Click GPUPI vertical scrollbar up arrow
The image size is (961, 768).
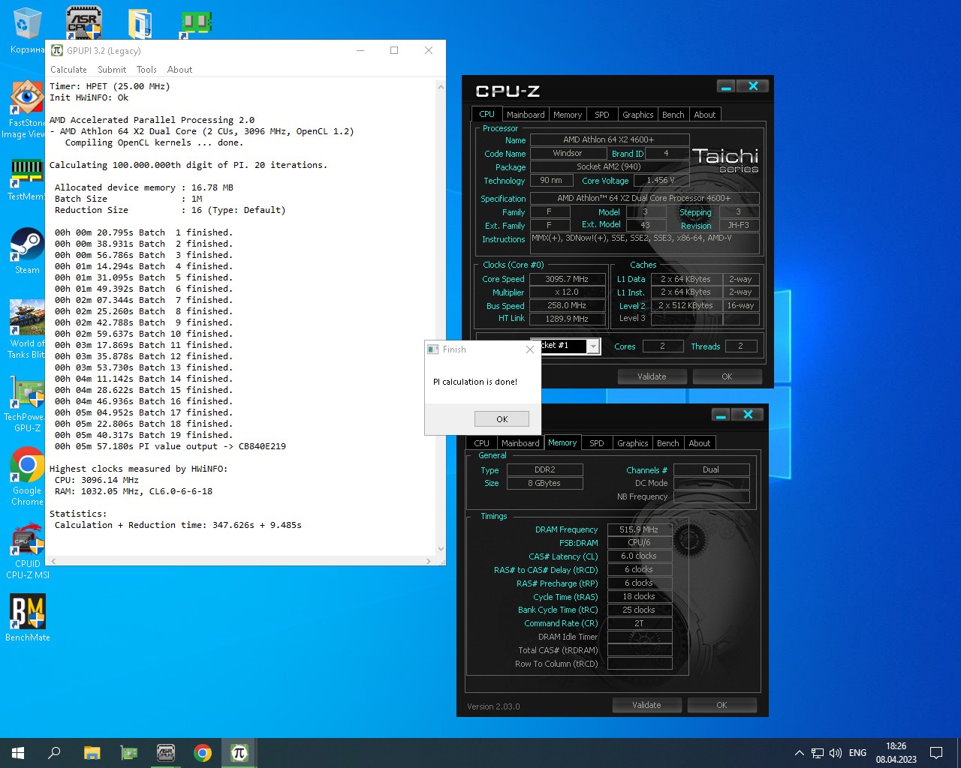[441, 87]
